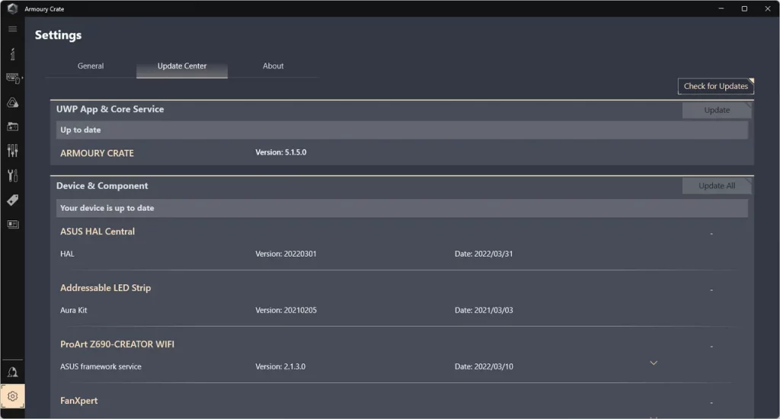
Task: Click the ASUS framework service label
Action: (101, 366)
